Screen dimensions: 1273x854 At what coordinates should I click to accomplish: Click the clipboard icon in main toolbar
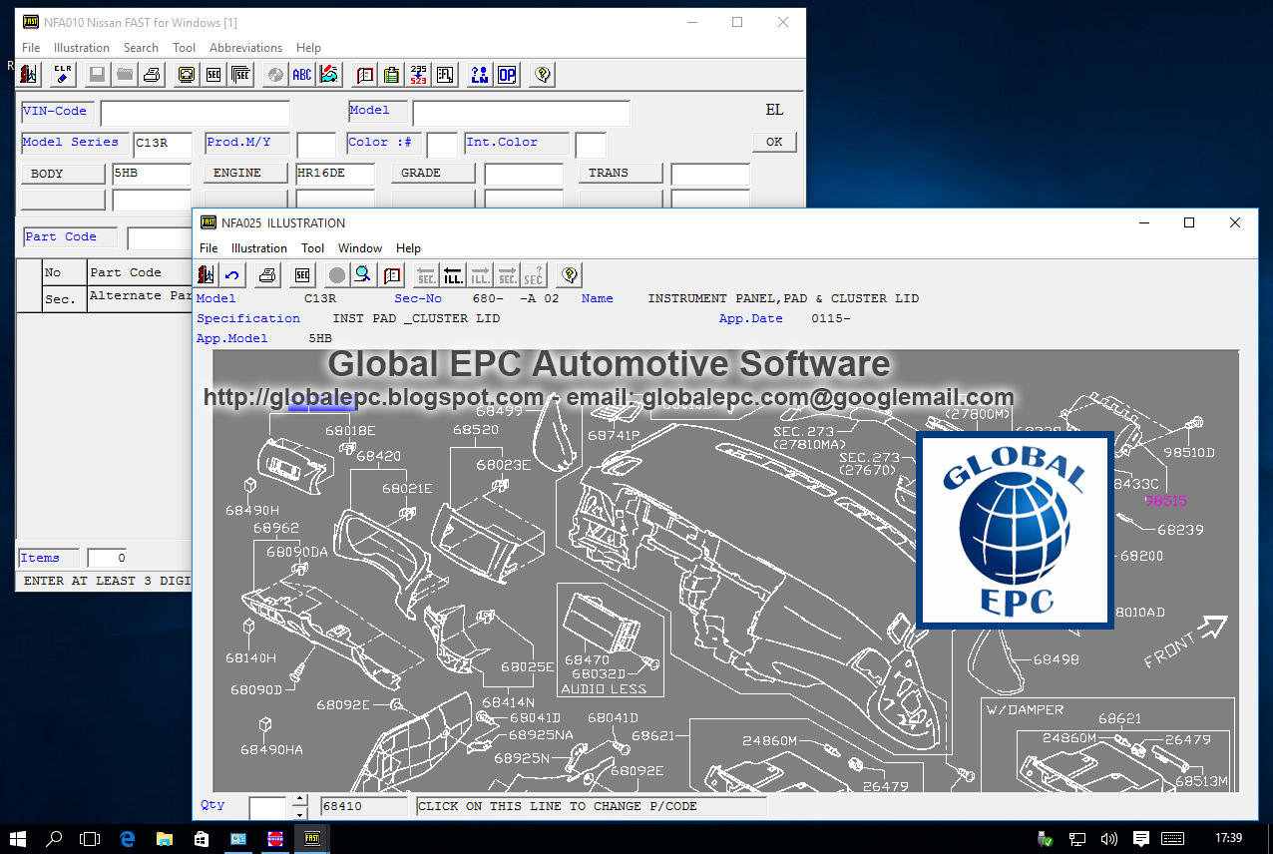[x=391, y=74]
